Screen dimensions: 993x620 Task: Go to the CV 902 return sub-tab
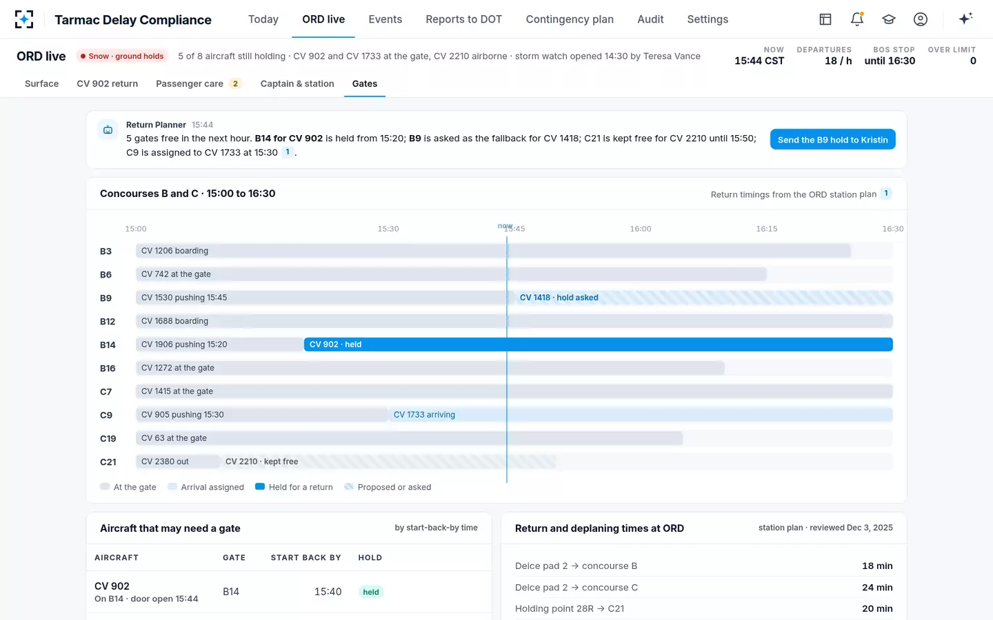[x=107, y=83]
